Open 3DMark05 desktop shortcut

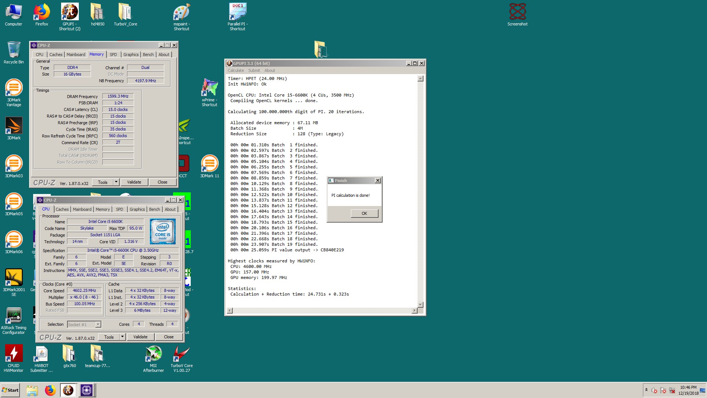(14, 205)
